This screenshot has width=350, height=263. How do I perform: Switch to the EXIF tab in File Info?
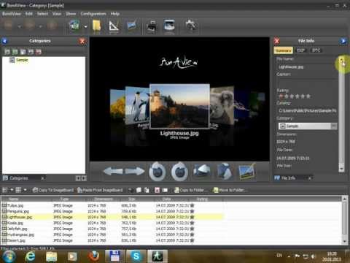pos(301,50)
